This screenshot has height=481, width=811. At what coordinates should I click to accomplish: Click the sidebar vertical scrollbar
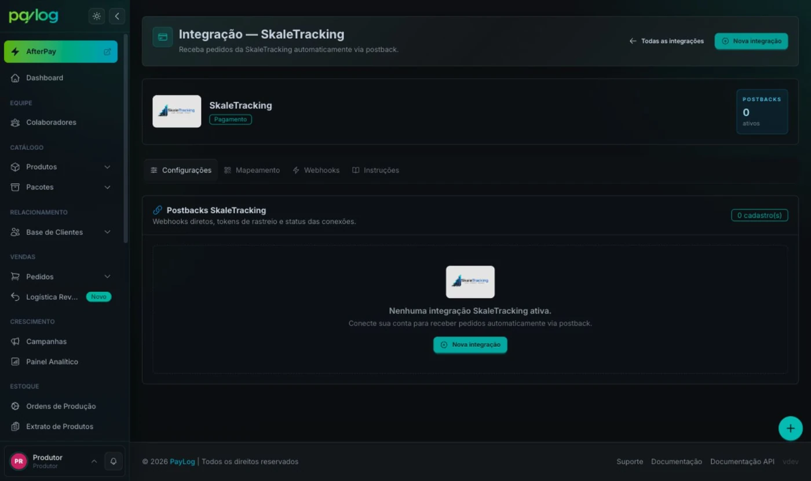pyautogui.click(x=126, y=138)
